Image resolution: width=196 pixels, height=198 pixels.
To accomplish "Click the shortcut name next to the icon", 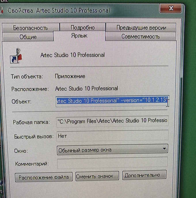I will pyautogui.click(x=73, y=55).
